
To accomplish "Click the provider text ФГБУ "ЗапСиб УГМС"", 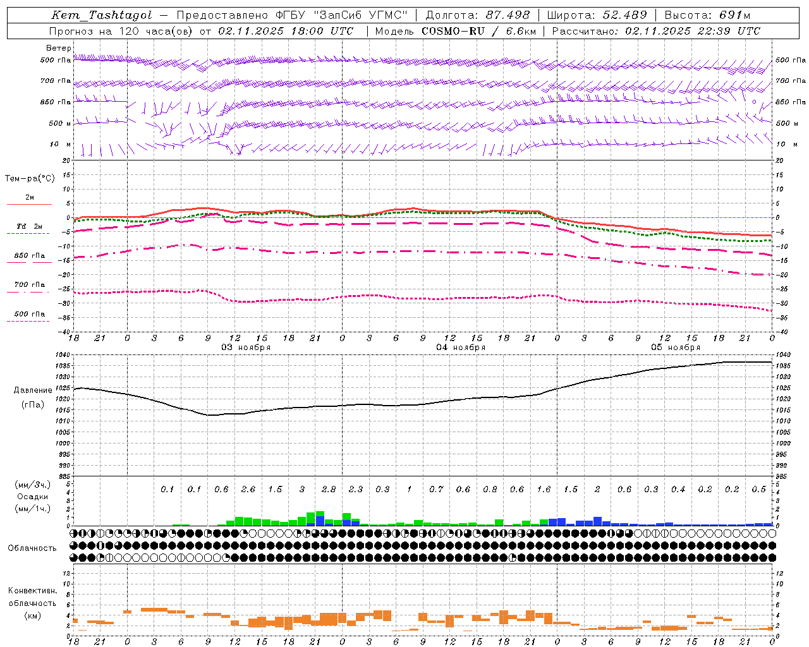I will click(342, 15).
